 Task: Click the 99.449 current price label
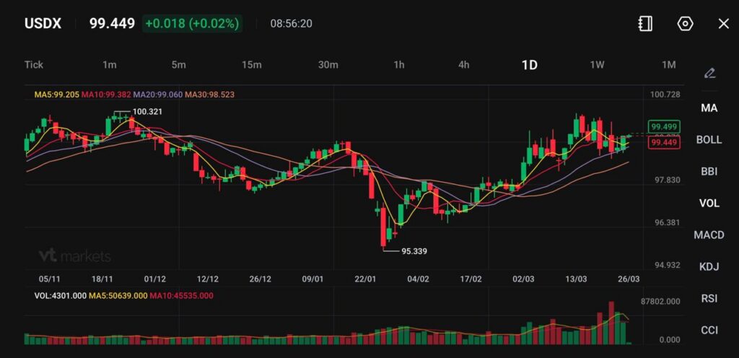point(663,143)
